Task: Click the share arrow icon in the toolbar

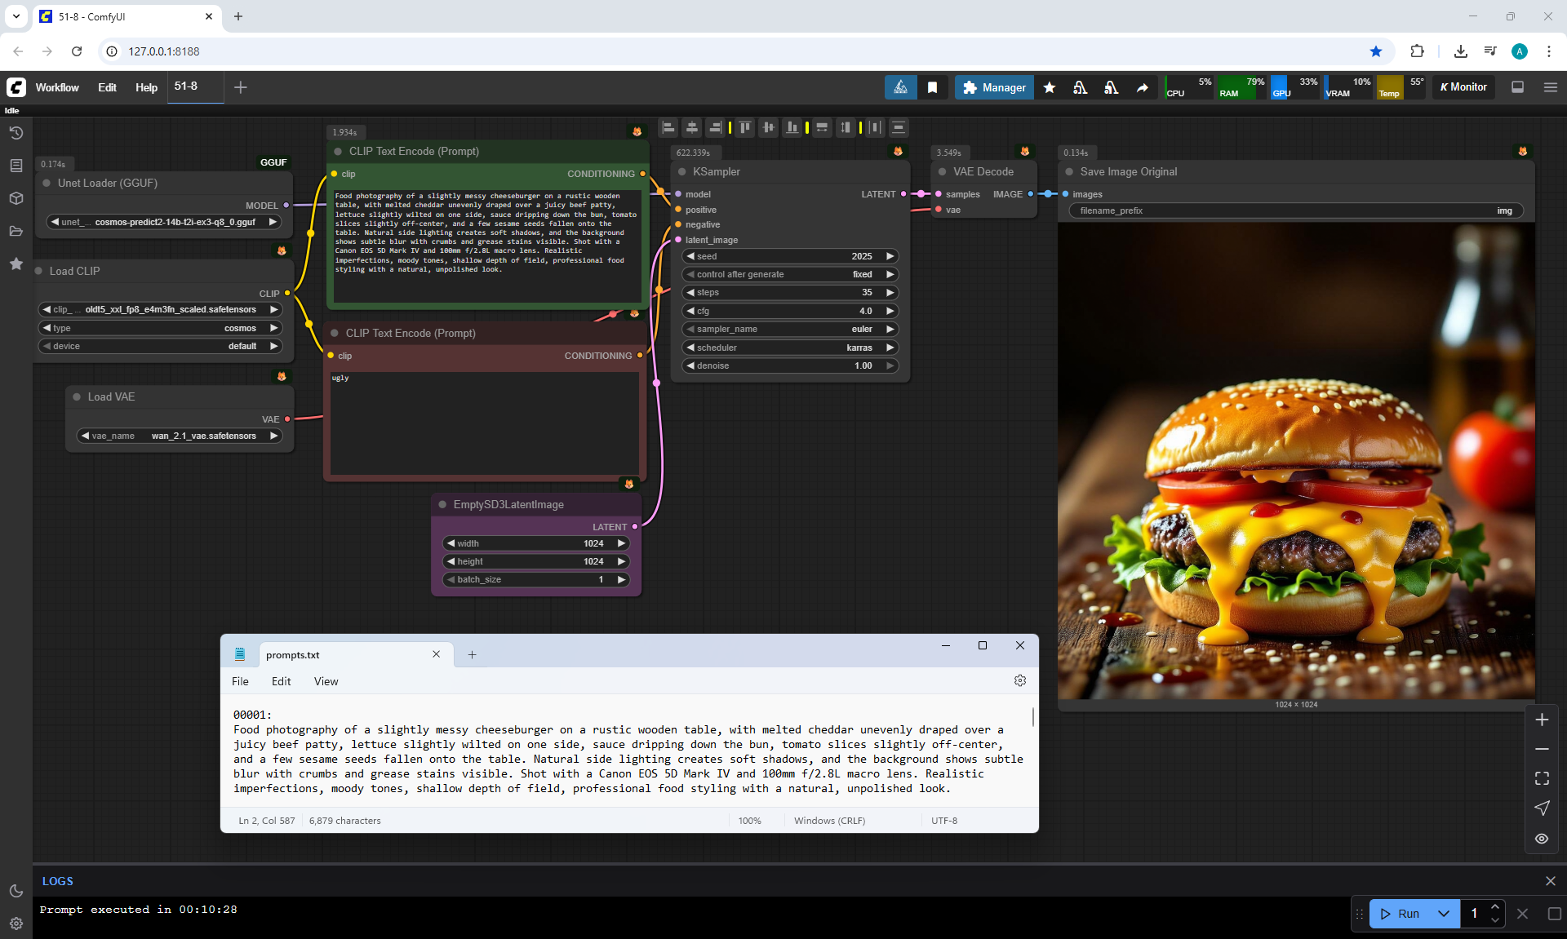Action: (1143, 87)
